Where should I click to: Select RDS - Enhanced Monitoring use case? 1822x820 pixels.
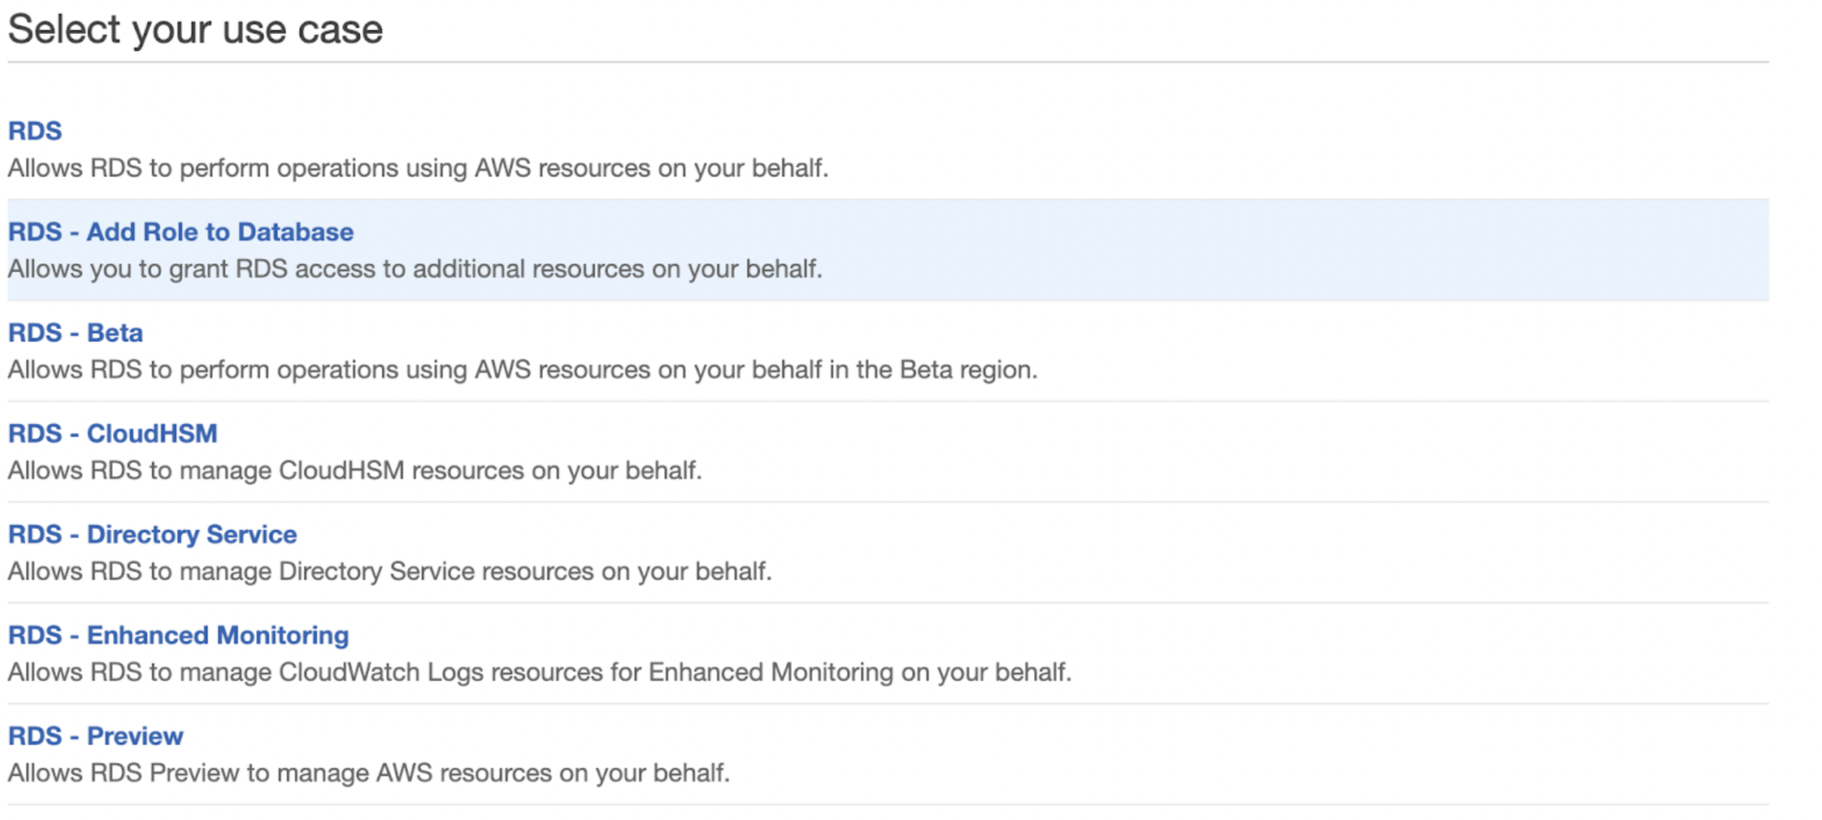coord(178,635)
